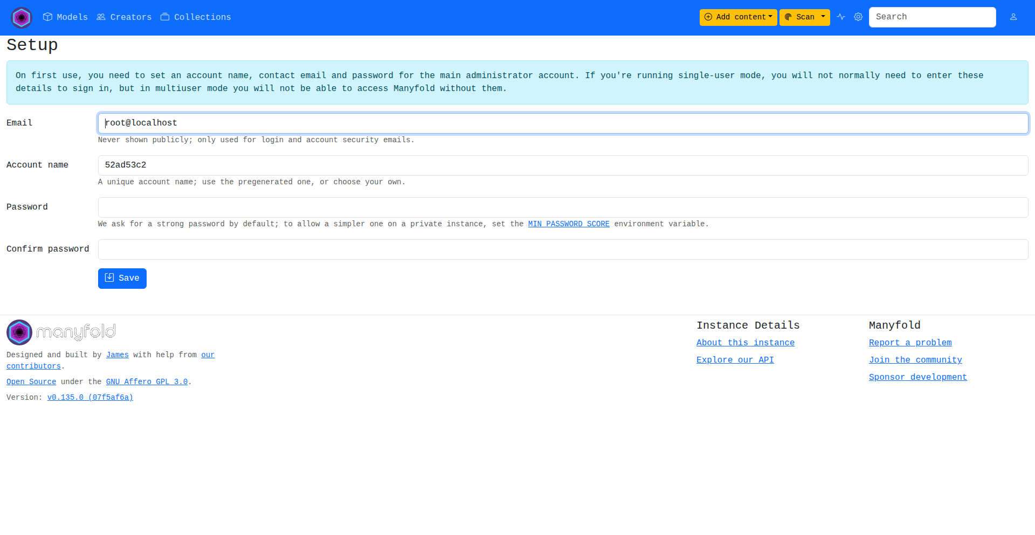Open the Models menu item
The width and height of the screenshot is (1035, 535).
point(72,17)
